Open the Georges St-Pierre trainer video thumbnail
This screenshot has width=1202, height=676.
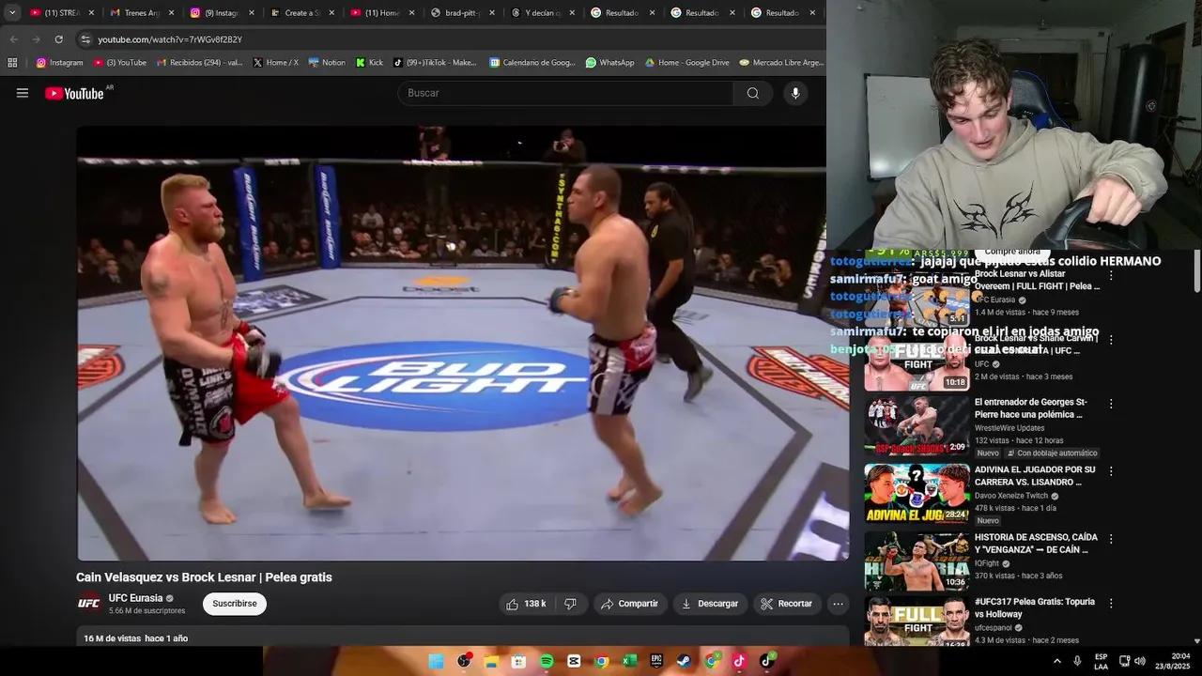coord(917,425)
